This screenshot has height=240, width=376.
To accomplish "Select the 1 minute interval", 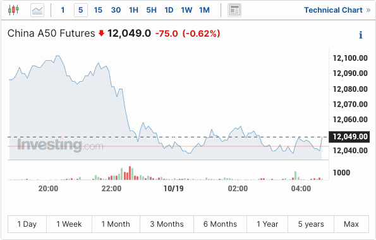I will pos(63,10).
